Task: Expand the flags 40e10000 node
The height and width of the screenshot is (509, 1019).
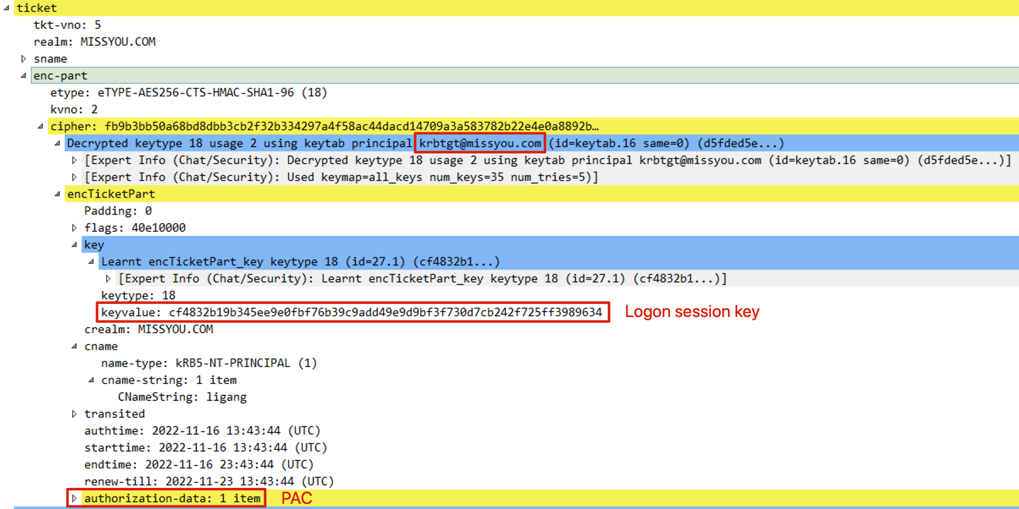Action: point(74,228)
